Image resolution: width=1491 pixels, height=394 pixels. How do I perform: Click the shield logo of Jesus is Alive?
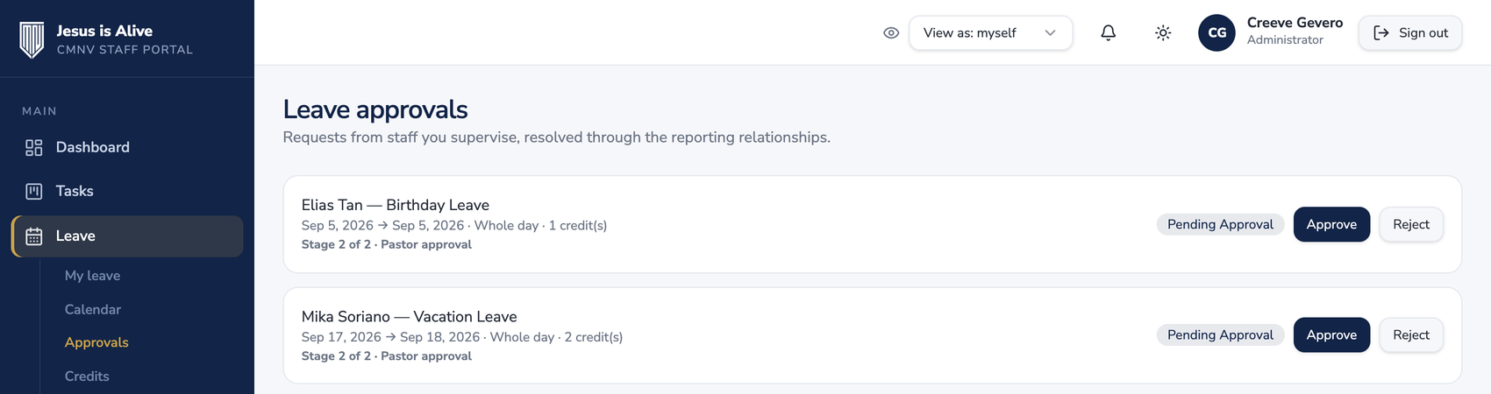[32, 39]
